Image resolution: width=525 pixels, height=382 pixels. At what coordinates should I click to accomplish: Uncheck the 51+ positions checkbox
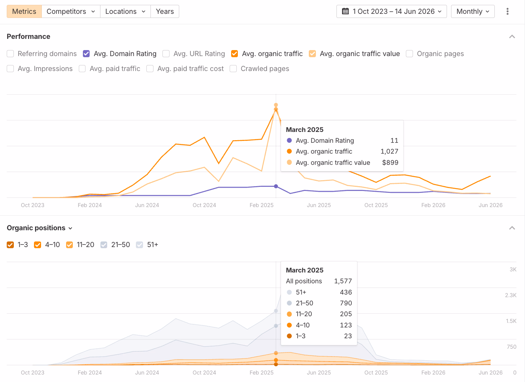coord(140,245)
